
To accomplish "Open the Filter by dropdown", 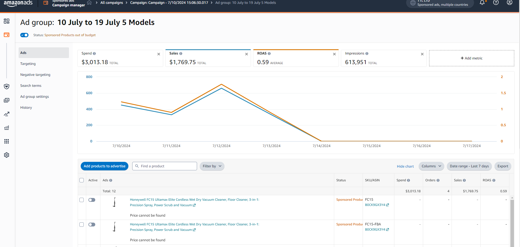I will coord(212,166).
